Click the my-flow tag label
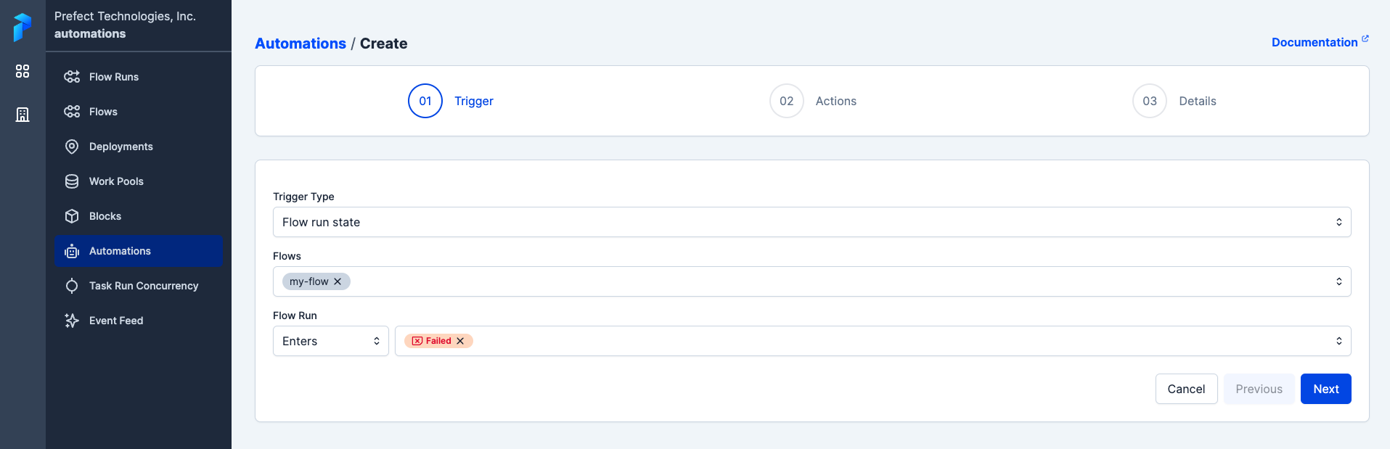This screenshot has height=449, width=1390. pos(309,281)
